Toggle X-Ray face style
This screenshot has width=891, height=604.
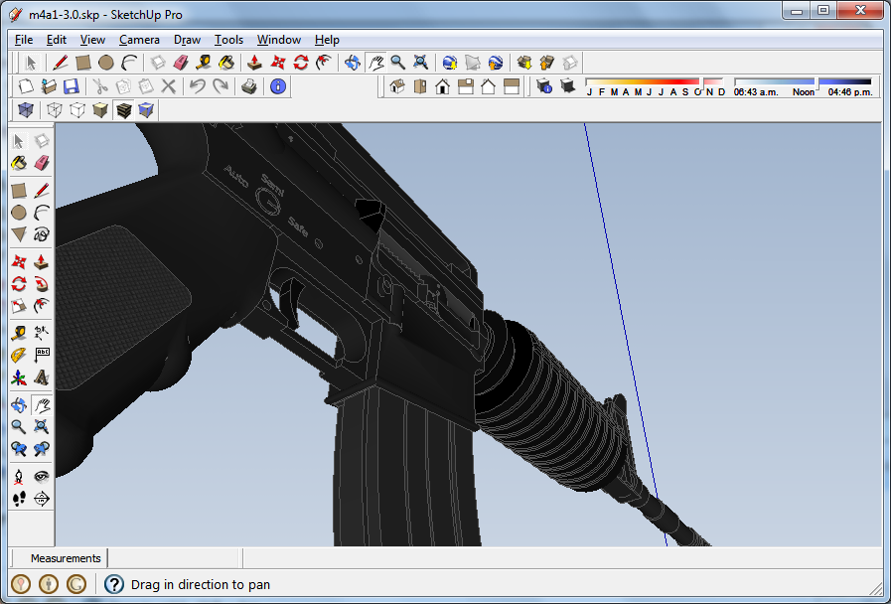[26, 110]
